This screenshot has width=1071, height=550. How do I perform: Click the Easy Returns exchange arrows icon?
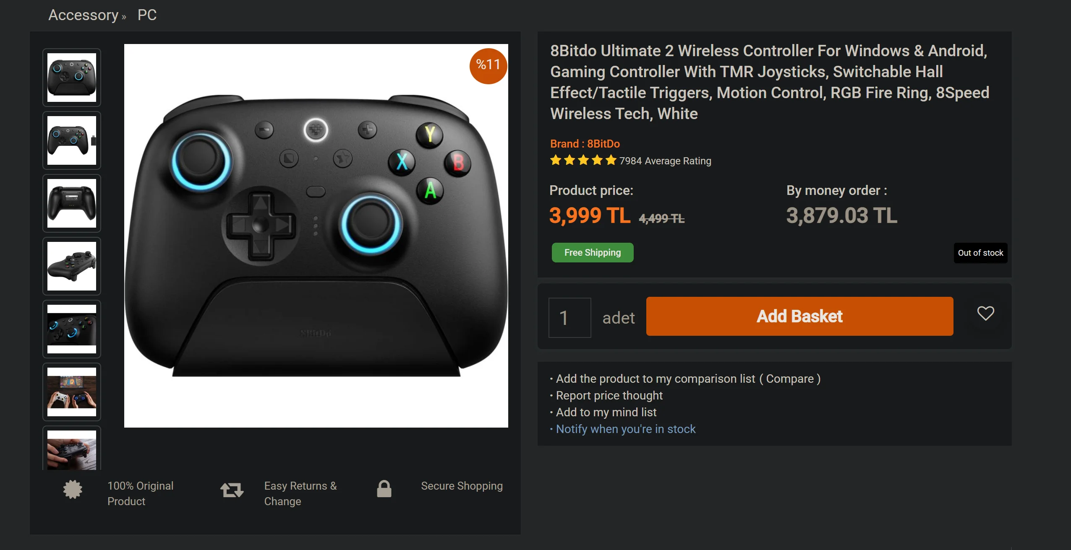[x=232, y=490]
